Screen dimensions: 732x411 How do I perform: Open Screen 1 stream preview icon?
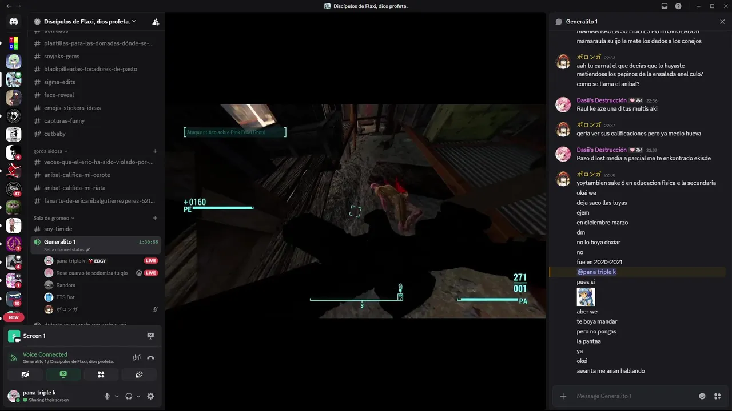[x=14, y=336]
